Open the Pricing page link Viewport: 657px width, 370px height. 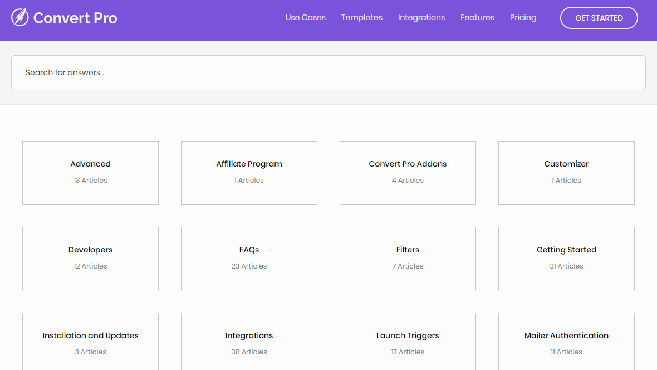[x=523, y=18]
